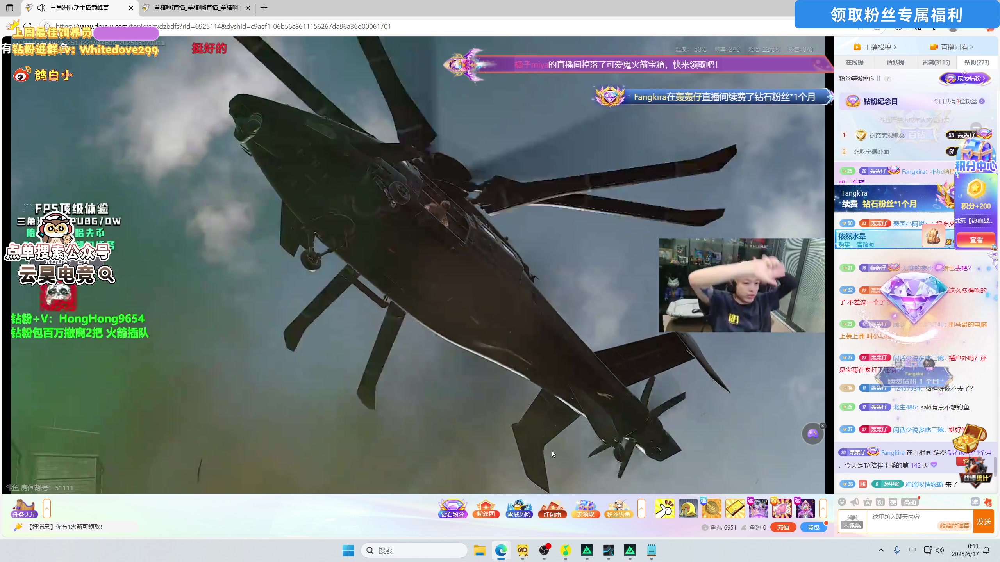Viewport: 1000px width, 562px height.
Task: Click the 梗 meme danmaku icon
Action: (893, 502)
